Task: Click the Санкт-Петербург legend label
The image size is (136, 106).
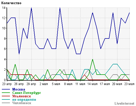Action: pos(27,93)
